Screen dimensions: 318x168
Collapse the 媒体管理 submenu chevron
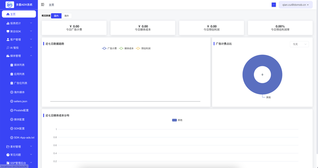(31, 56)
